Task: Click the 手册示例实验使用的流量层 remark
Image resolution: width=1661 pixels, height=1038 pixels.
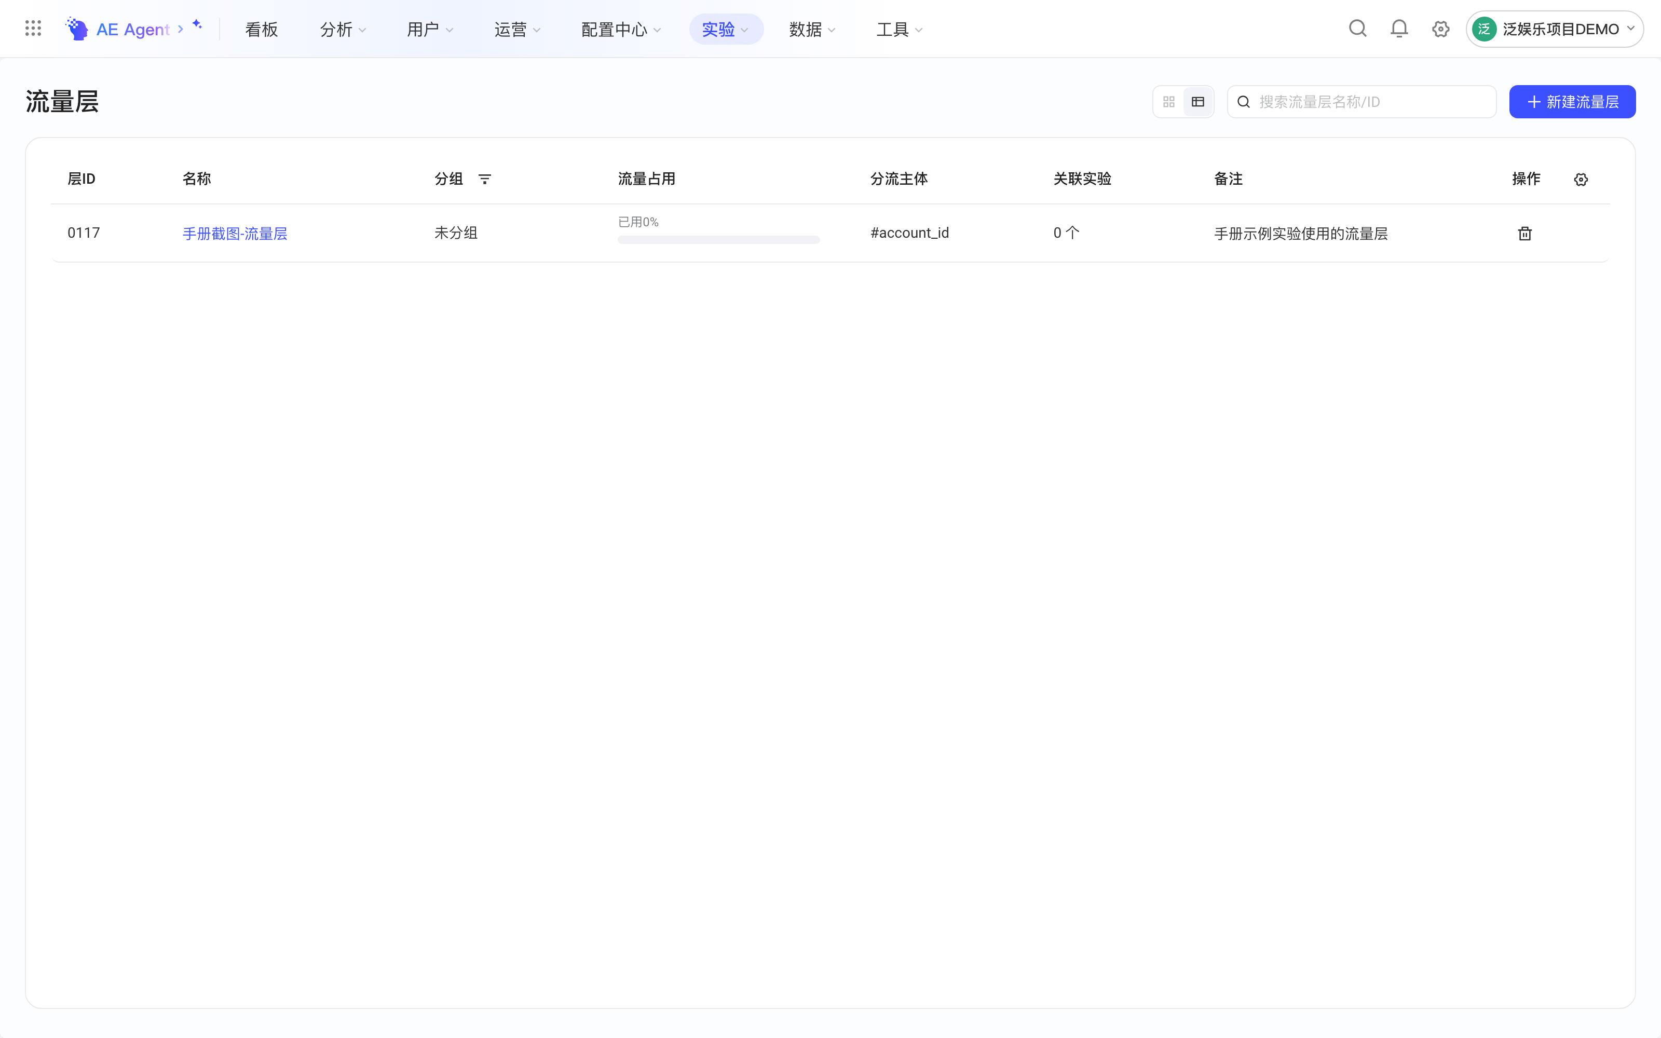Action: tap(1301, 234)
